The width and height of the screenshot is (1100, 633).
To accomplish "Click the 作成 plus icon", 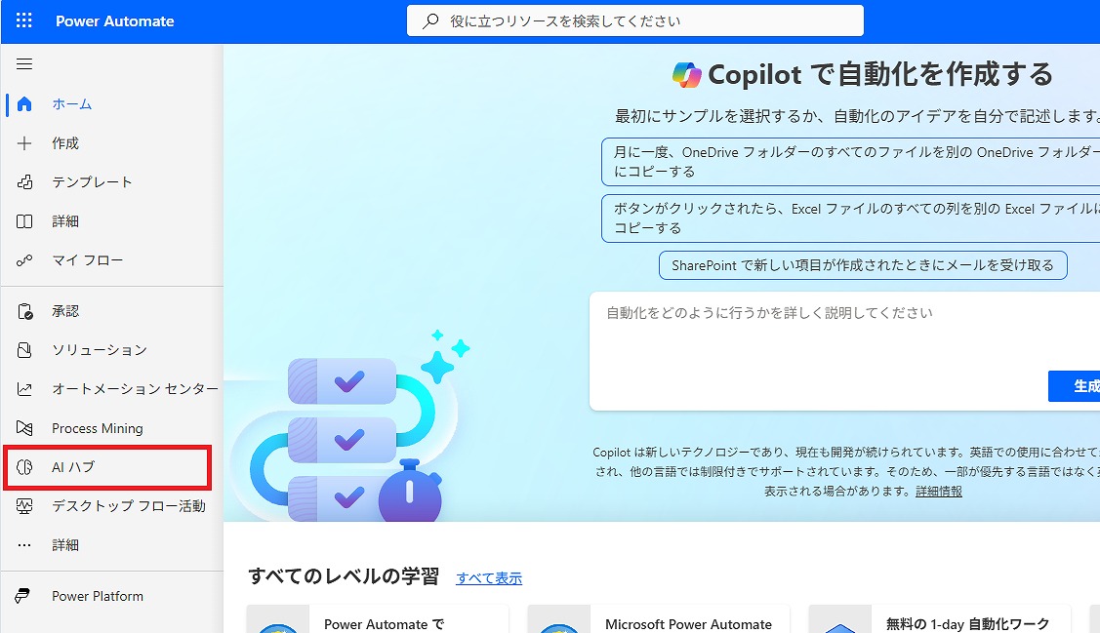I will coord(25,143).
